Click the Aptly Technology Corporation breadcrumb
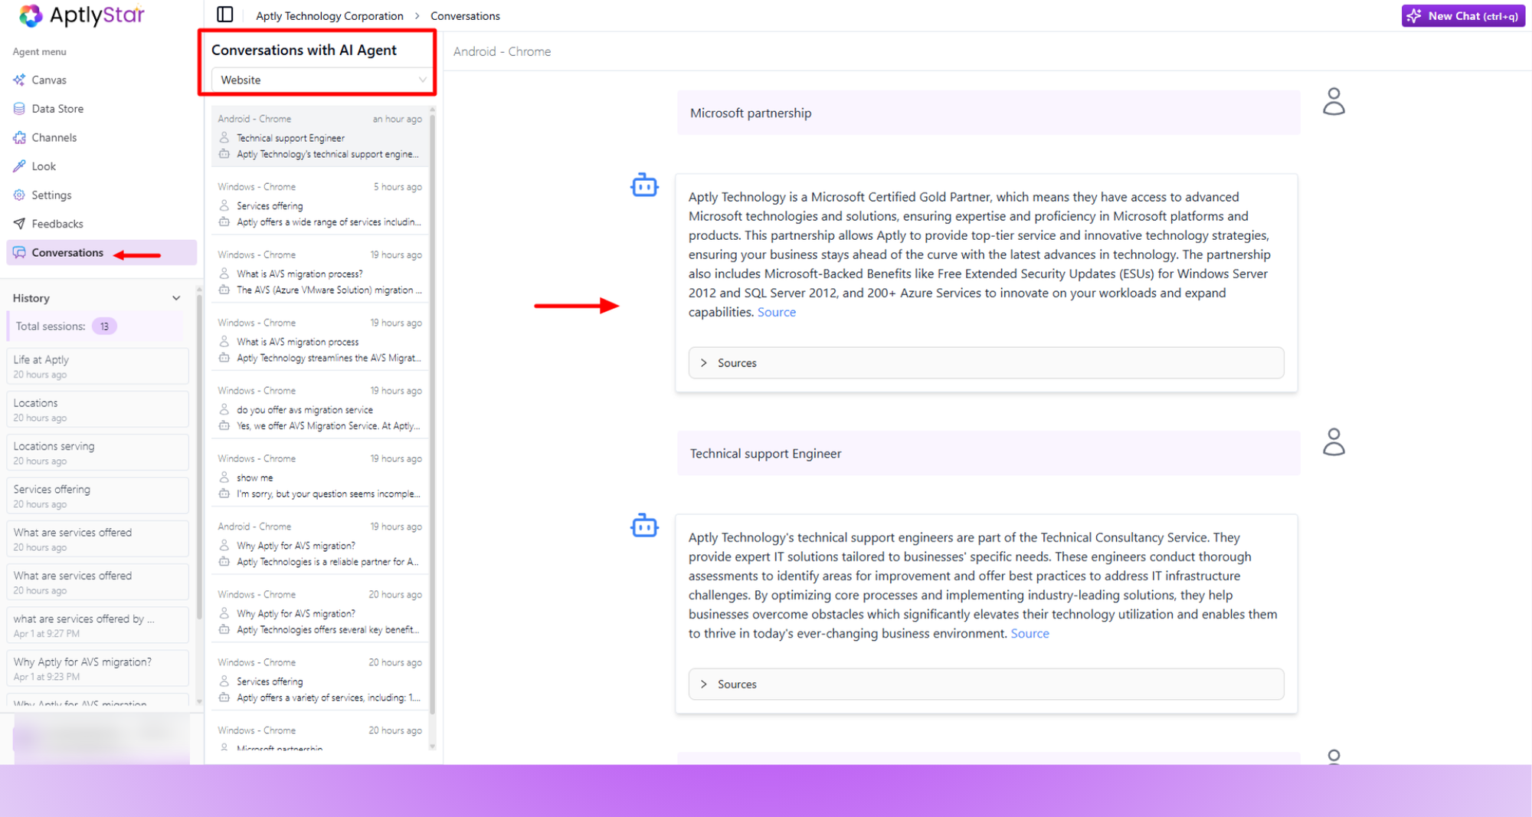The height and width of the screenshot is (817, 1532). pos(329,15)
